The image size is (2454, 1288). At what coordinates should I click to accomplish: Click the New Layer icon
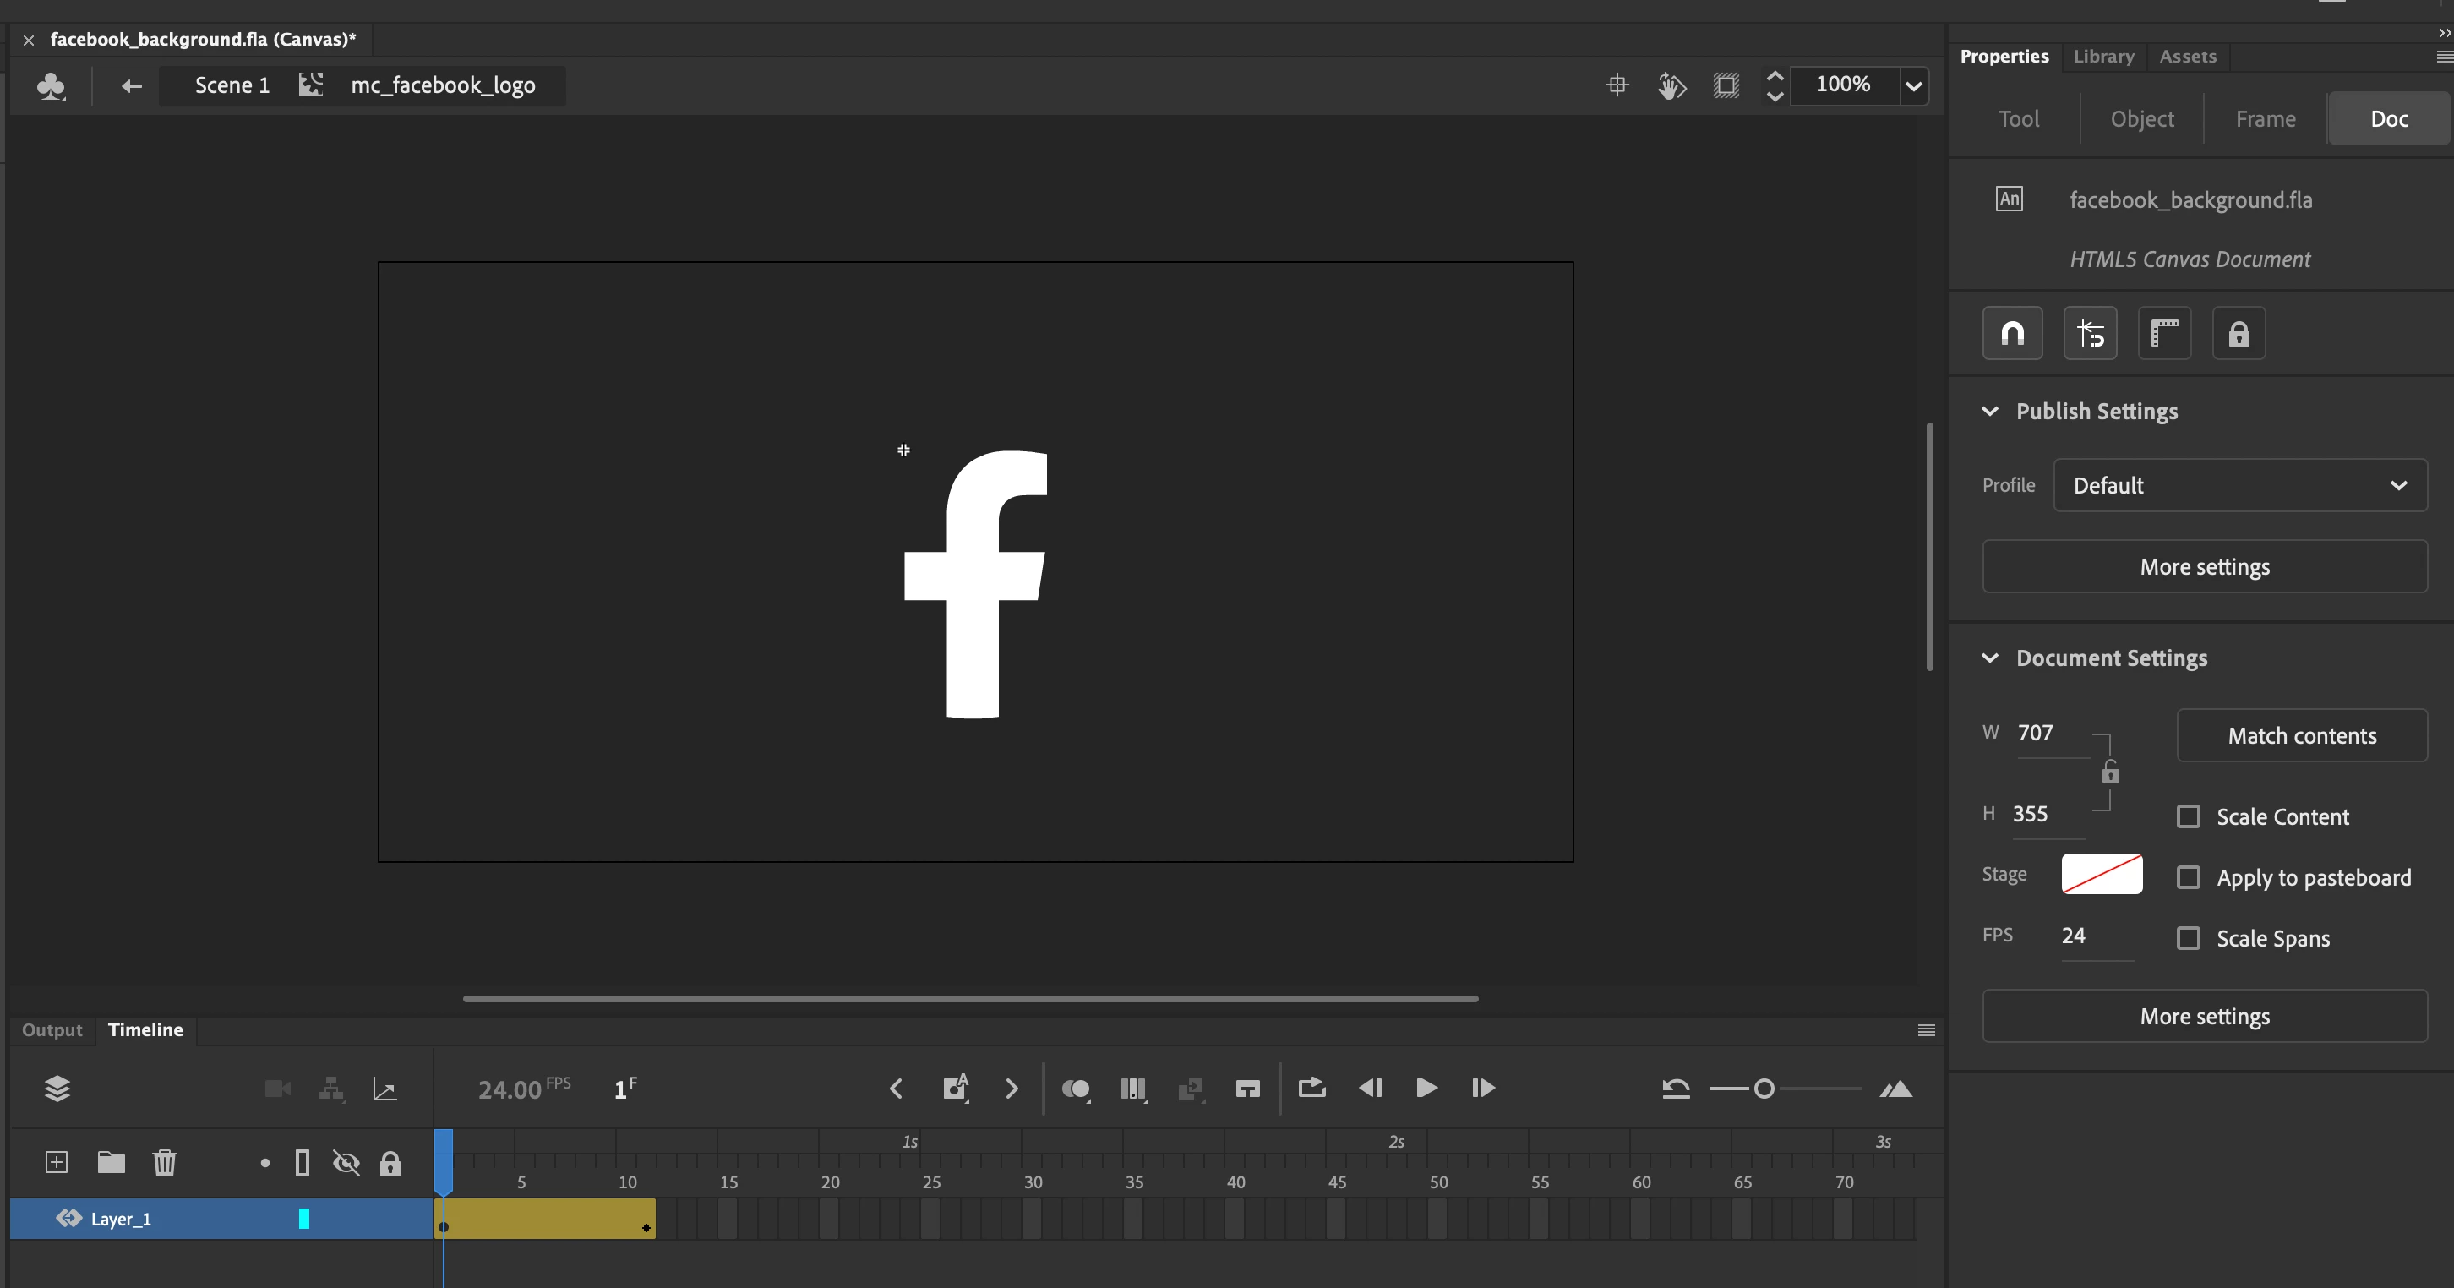coord(57,1162)
